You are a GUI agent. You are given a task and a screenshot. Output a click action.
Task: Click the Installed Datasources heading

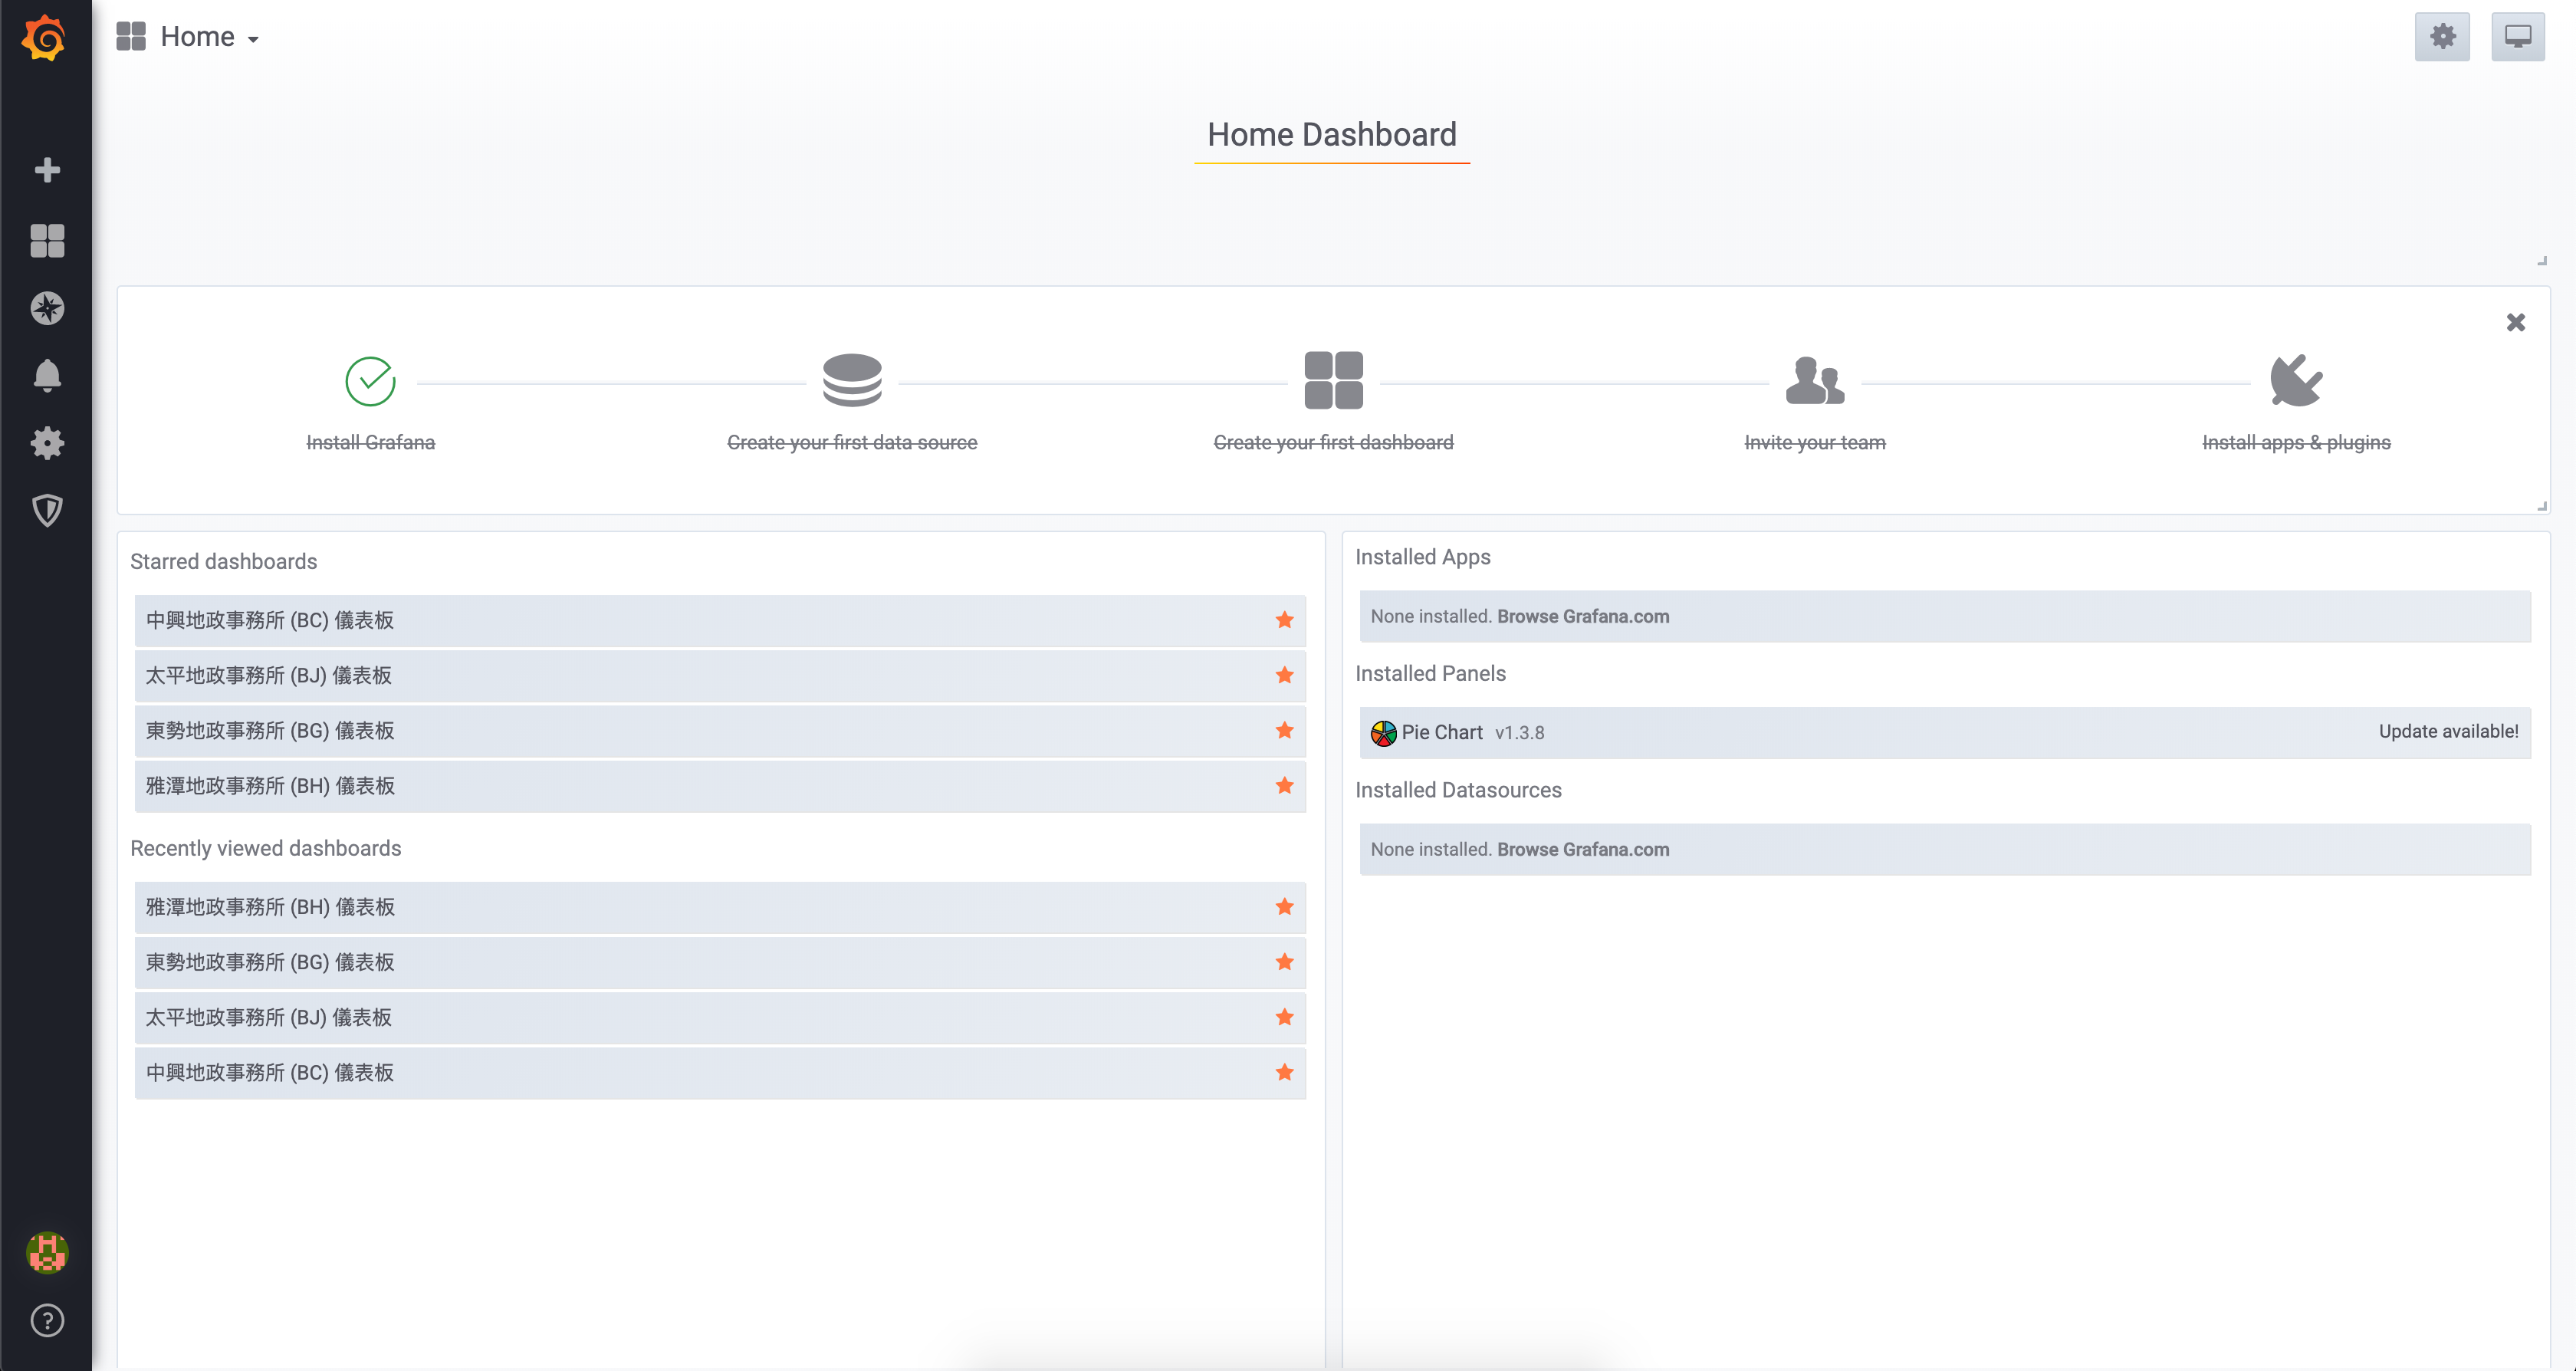click(1458, 790)
